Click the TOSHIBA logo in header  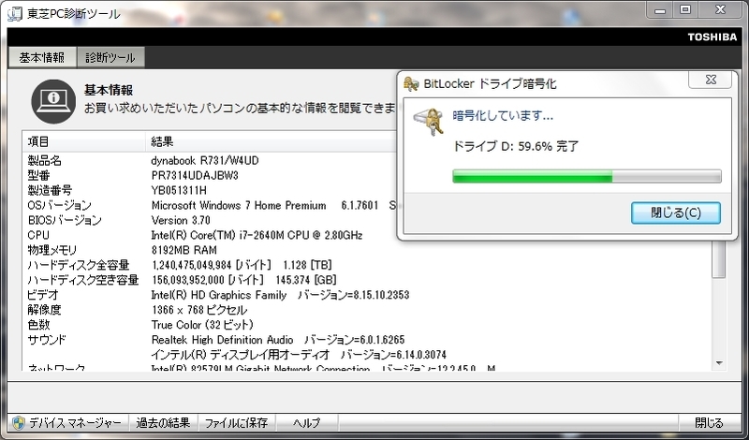point(712,37)
